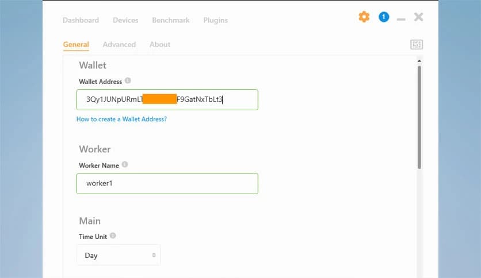Click the square panel icon right of the settings tabs
Image resolution: width=481 pixels, height=278 pixels.
[417, 44]
